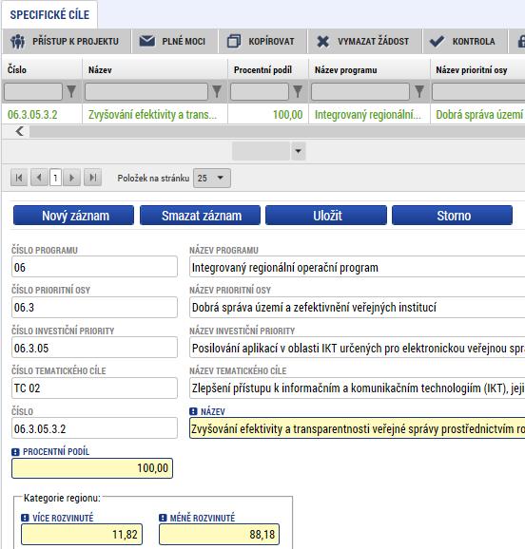This screenshot has width=525, height=549.
Task: Click the Název investiční priority field
Action: (357, 348)
